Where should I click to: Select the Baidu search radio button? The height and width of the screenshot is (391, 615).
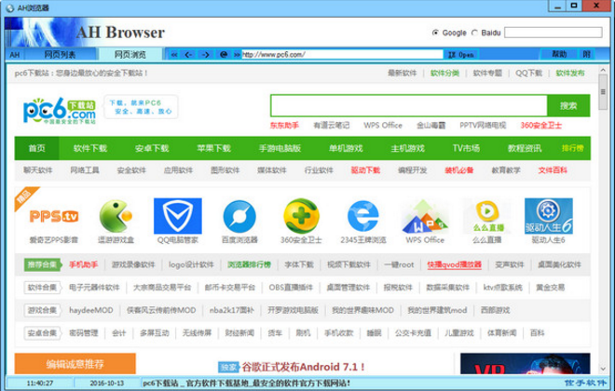[474, 33]
